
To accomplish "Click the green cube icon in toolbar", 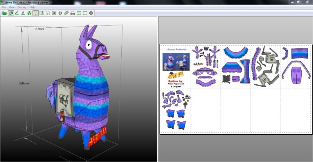I will 29,13.
